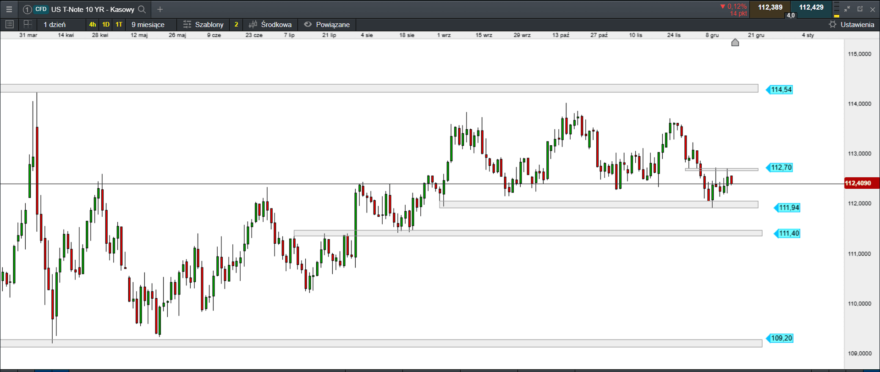
Task: Click the 112,70 price level label
Action: click(x=781, y=168)
